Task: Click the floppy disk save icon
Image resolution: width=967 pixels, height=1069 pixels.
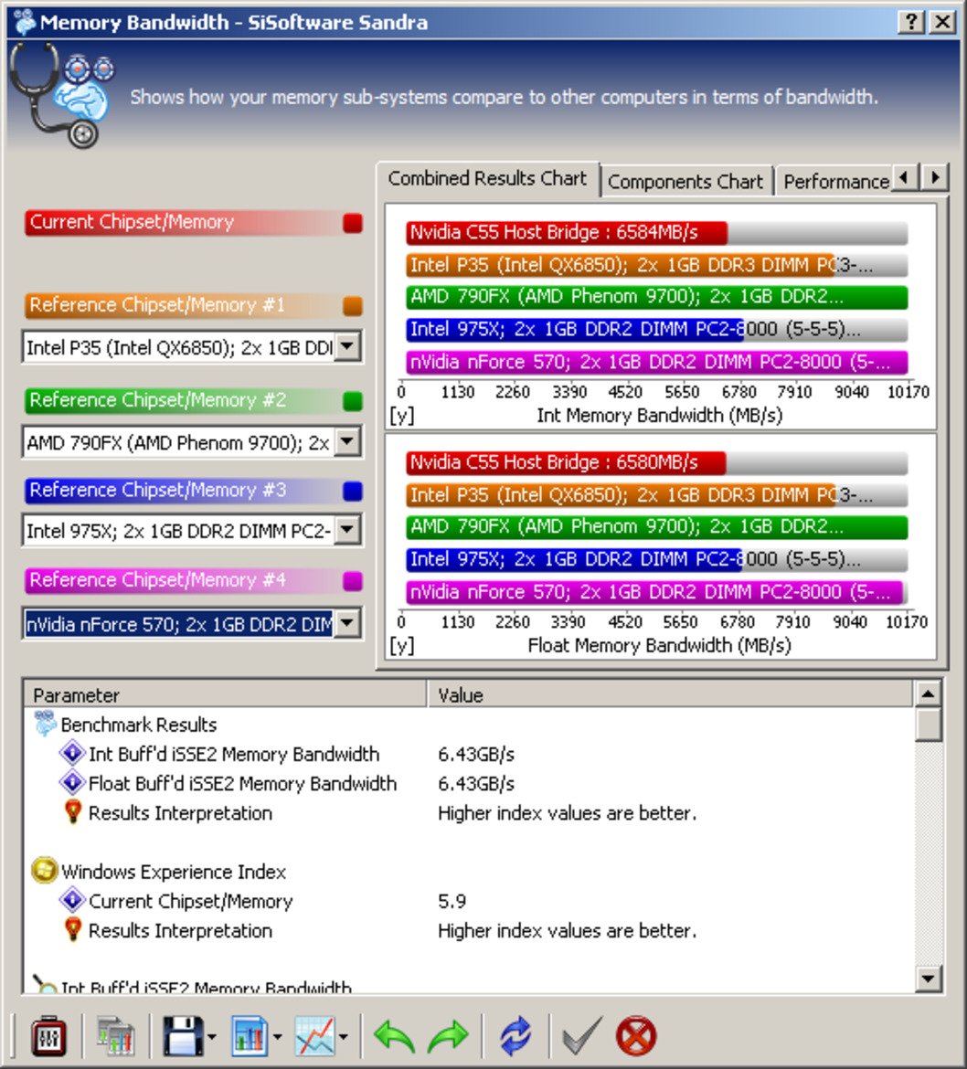Action: pyautogui.click(x=183, y=1037)
